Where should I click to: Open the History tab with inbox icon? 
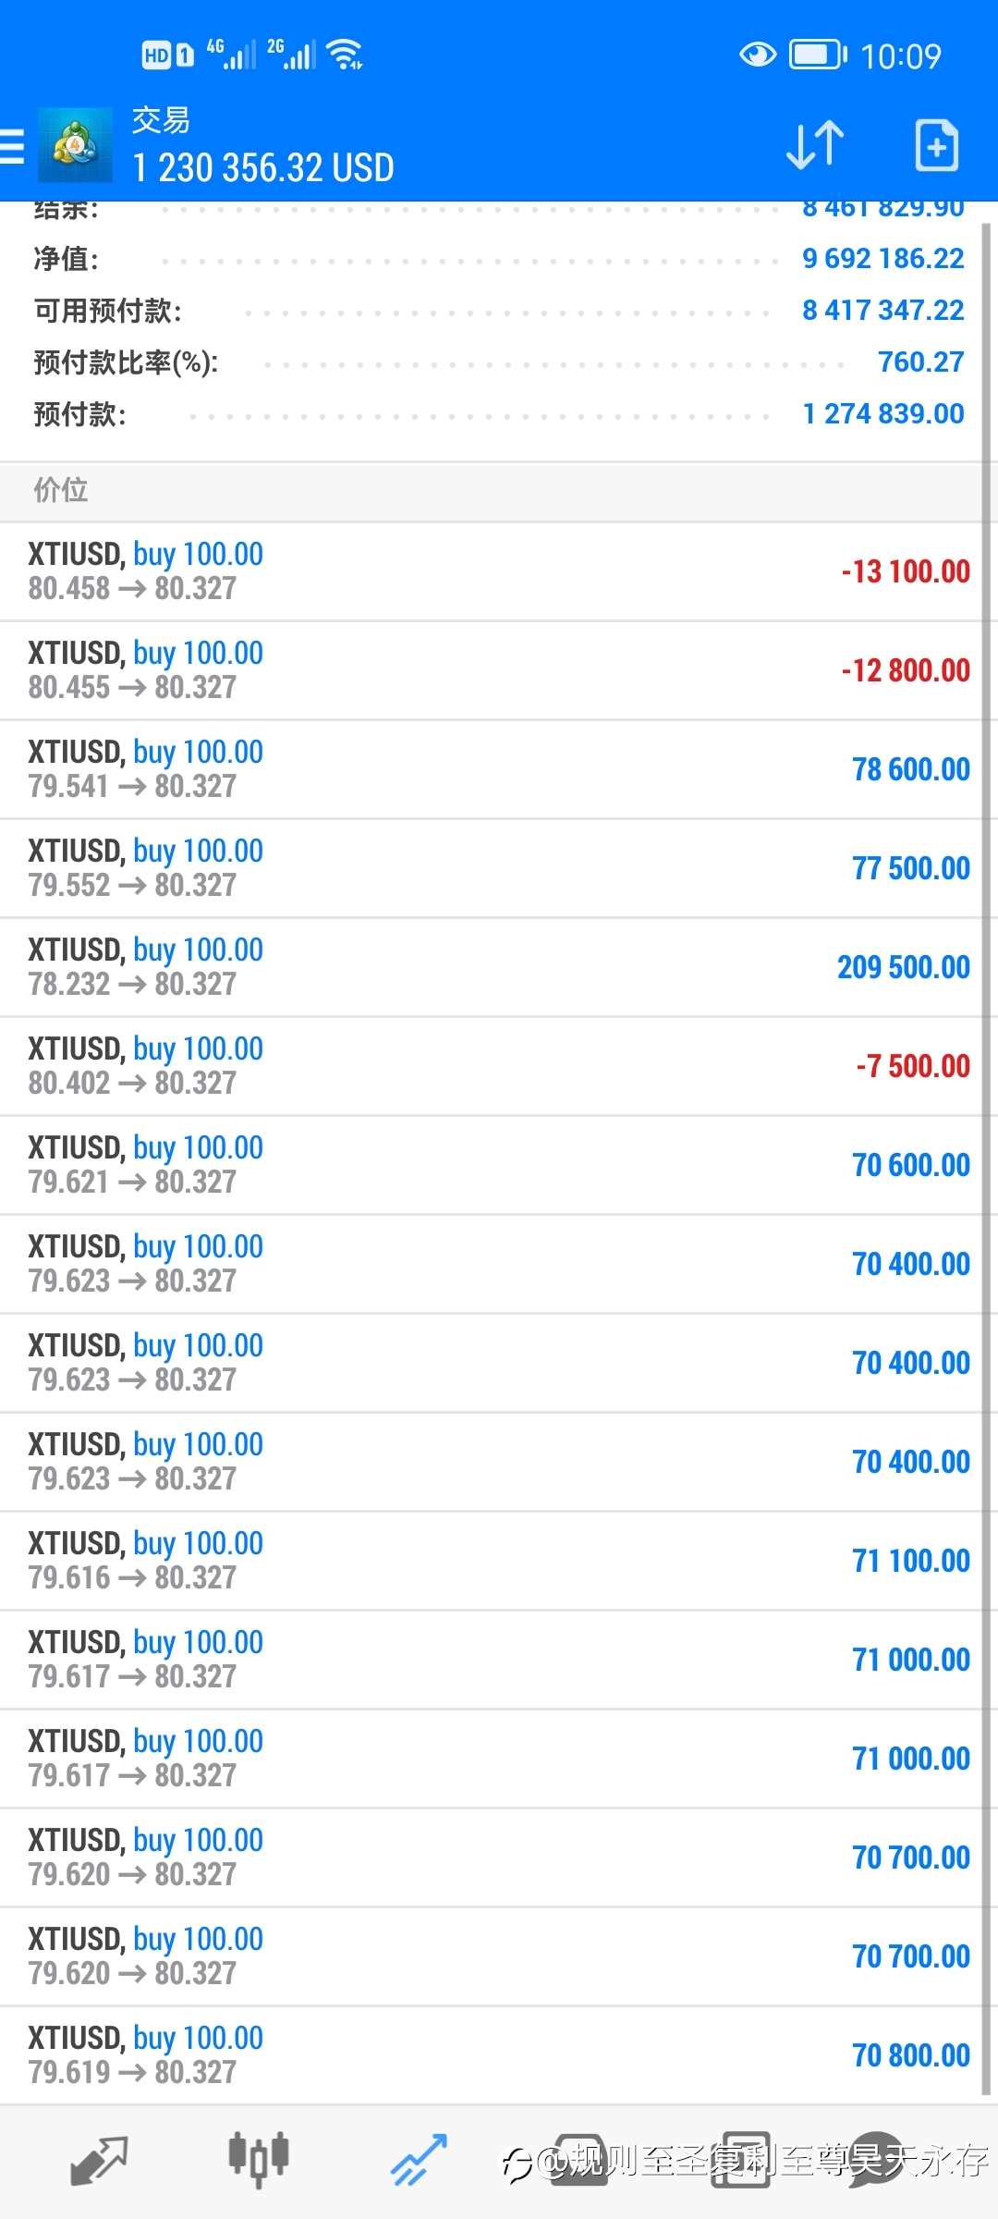pos(579,2161)
